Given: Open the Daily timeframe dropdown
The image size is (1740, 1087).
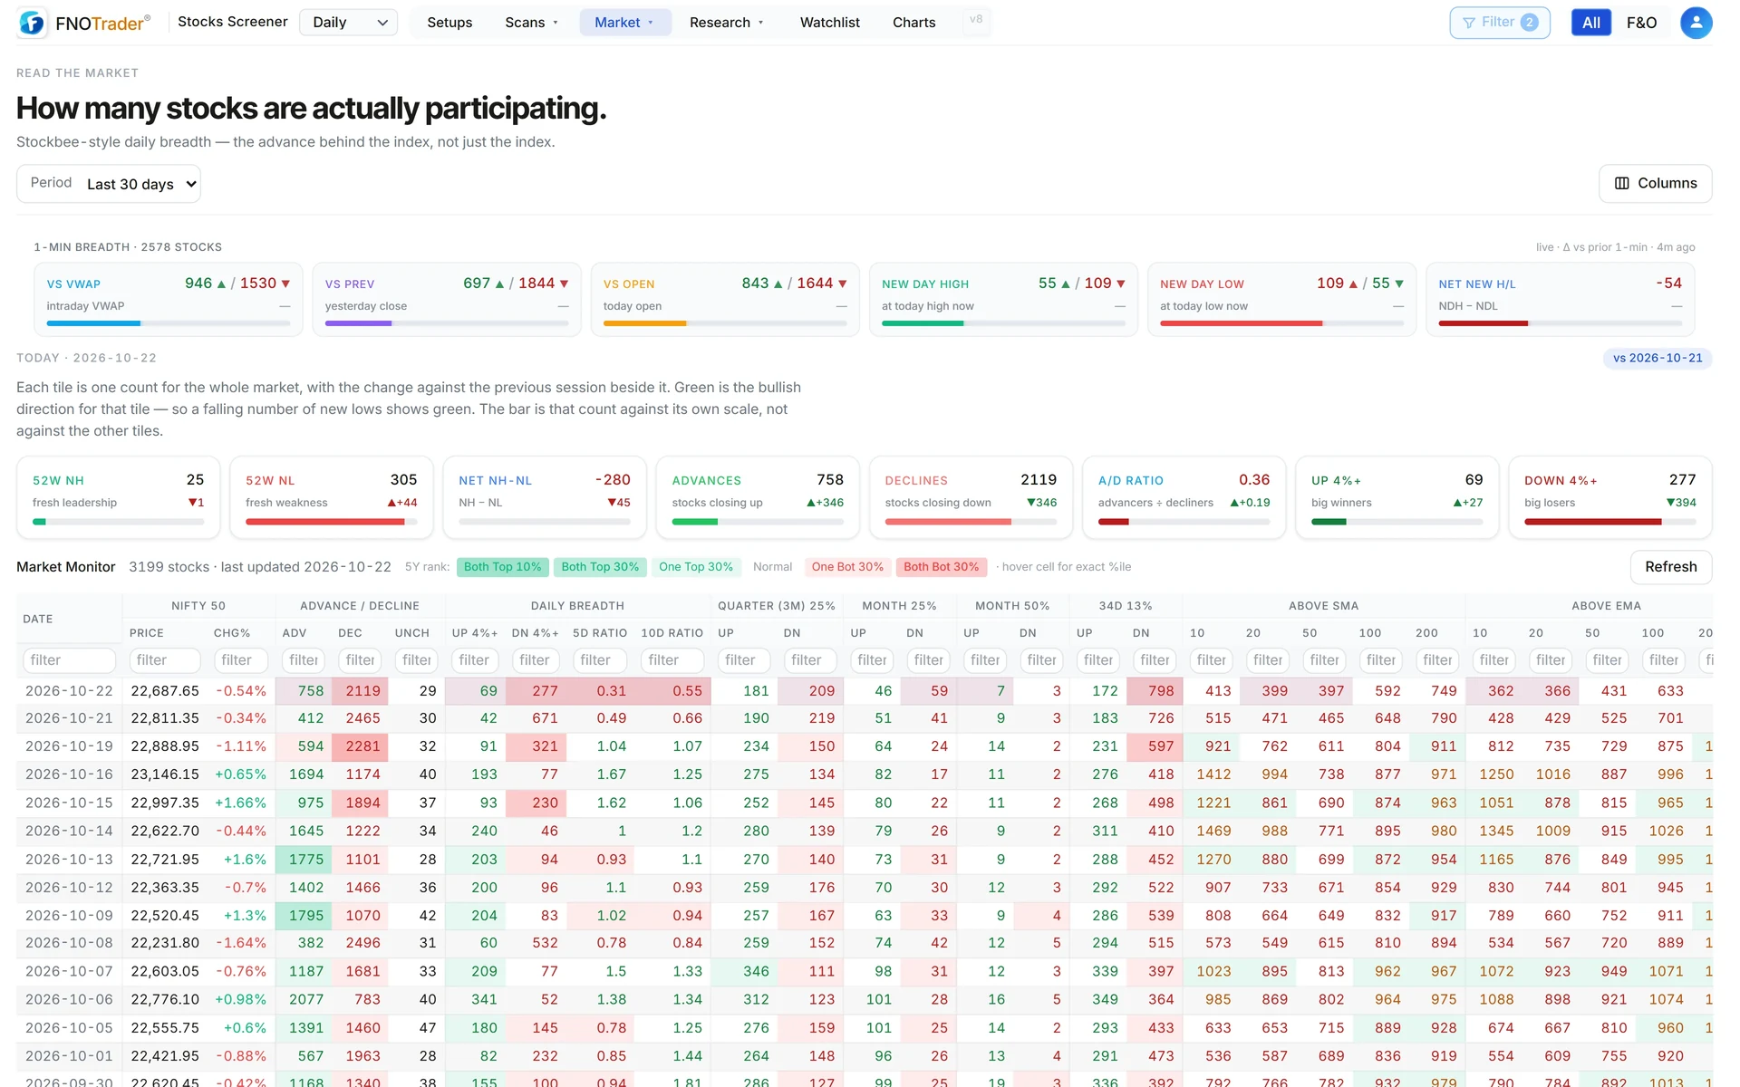Looking at the screenshot, I should pos(349,23).
